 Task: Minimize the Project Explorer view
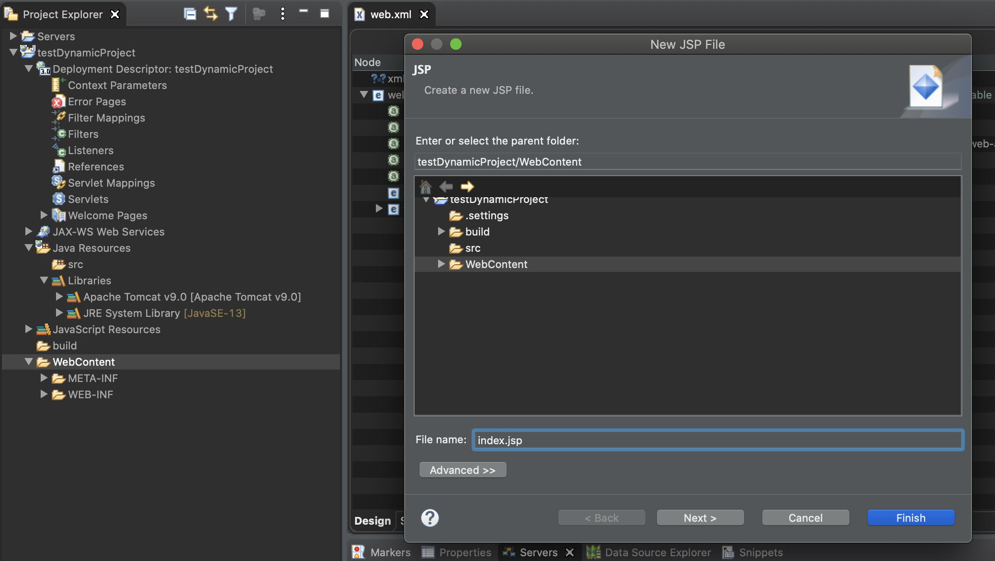click(x=303, y=11)
